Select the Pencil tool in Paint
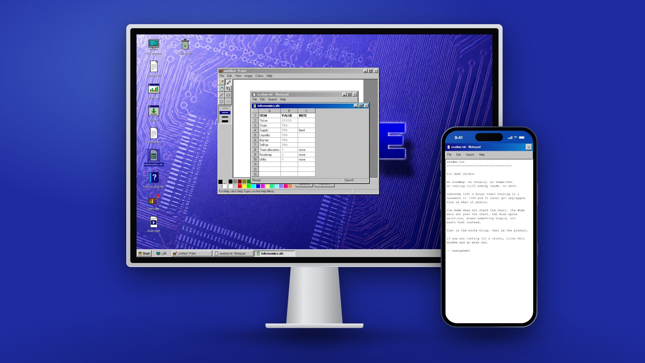 [221, 82]
